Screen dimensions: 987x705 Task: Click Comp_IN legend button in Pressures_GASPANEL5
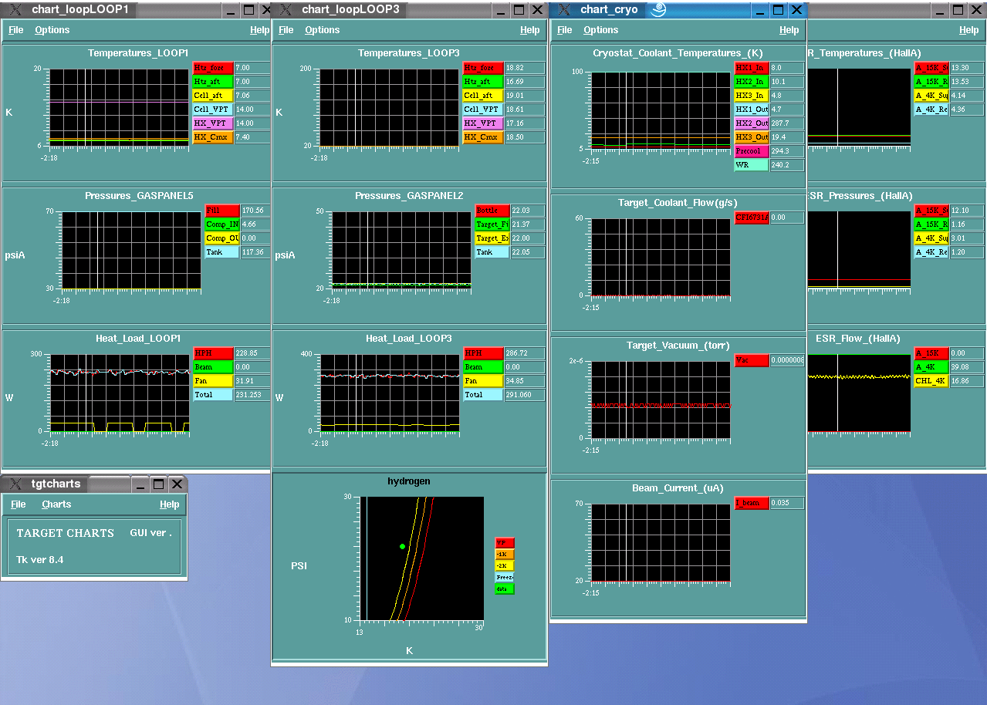click(223, 224)
